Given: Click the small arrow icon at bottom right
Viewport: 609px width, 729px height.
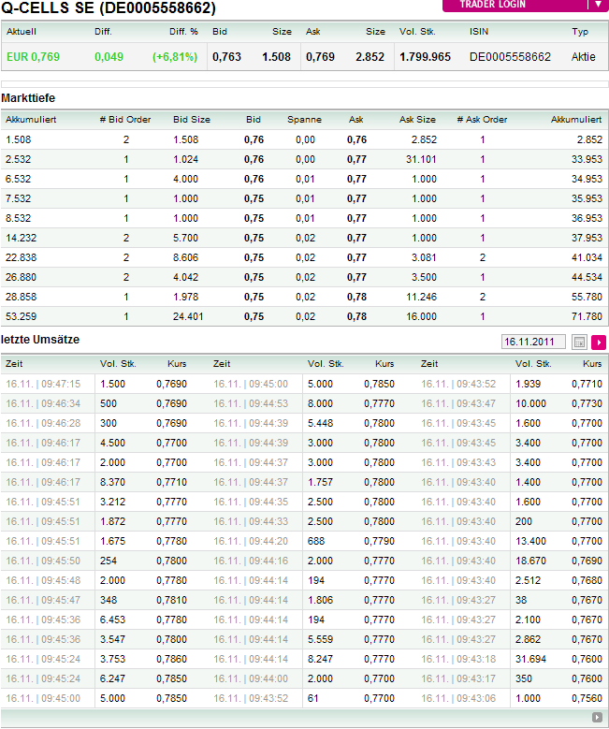Looking at the screenshot, I should coord(597,717).
